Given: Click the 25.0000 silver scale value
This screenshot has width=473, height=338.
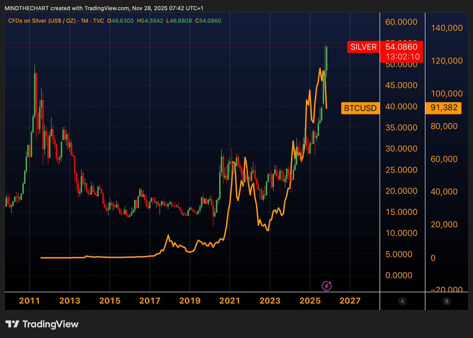Looking at the screenshot, I should click(x=402, y=170).
